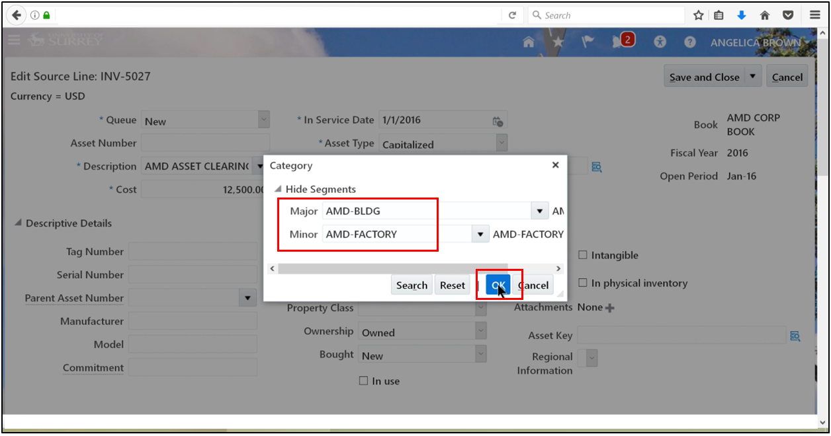Click the Home icon in the global header
The height and width of the screenshot is (436, 831).
[x=528, y=41]
